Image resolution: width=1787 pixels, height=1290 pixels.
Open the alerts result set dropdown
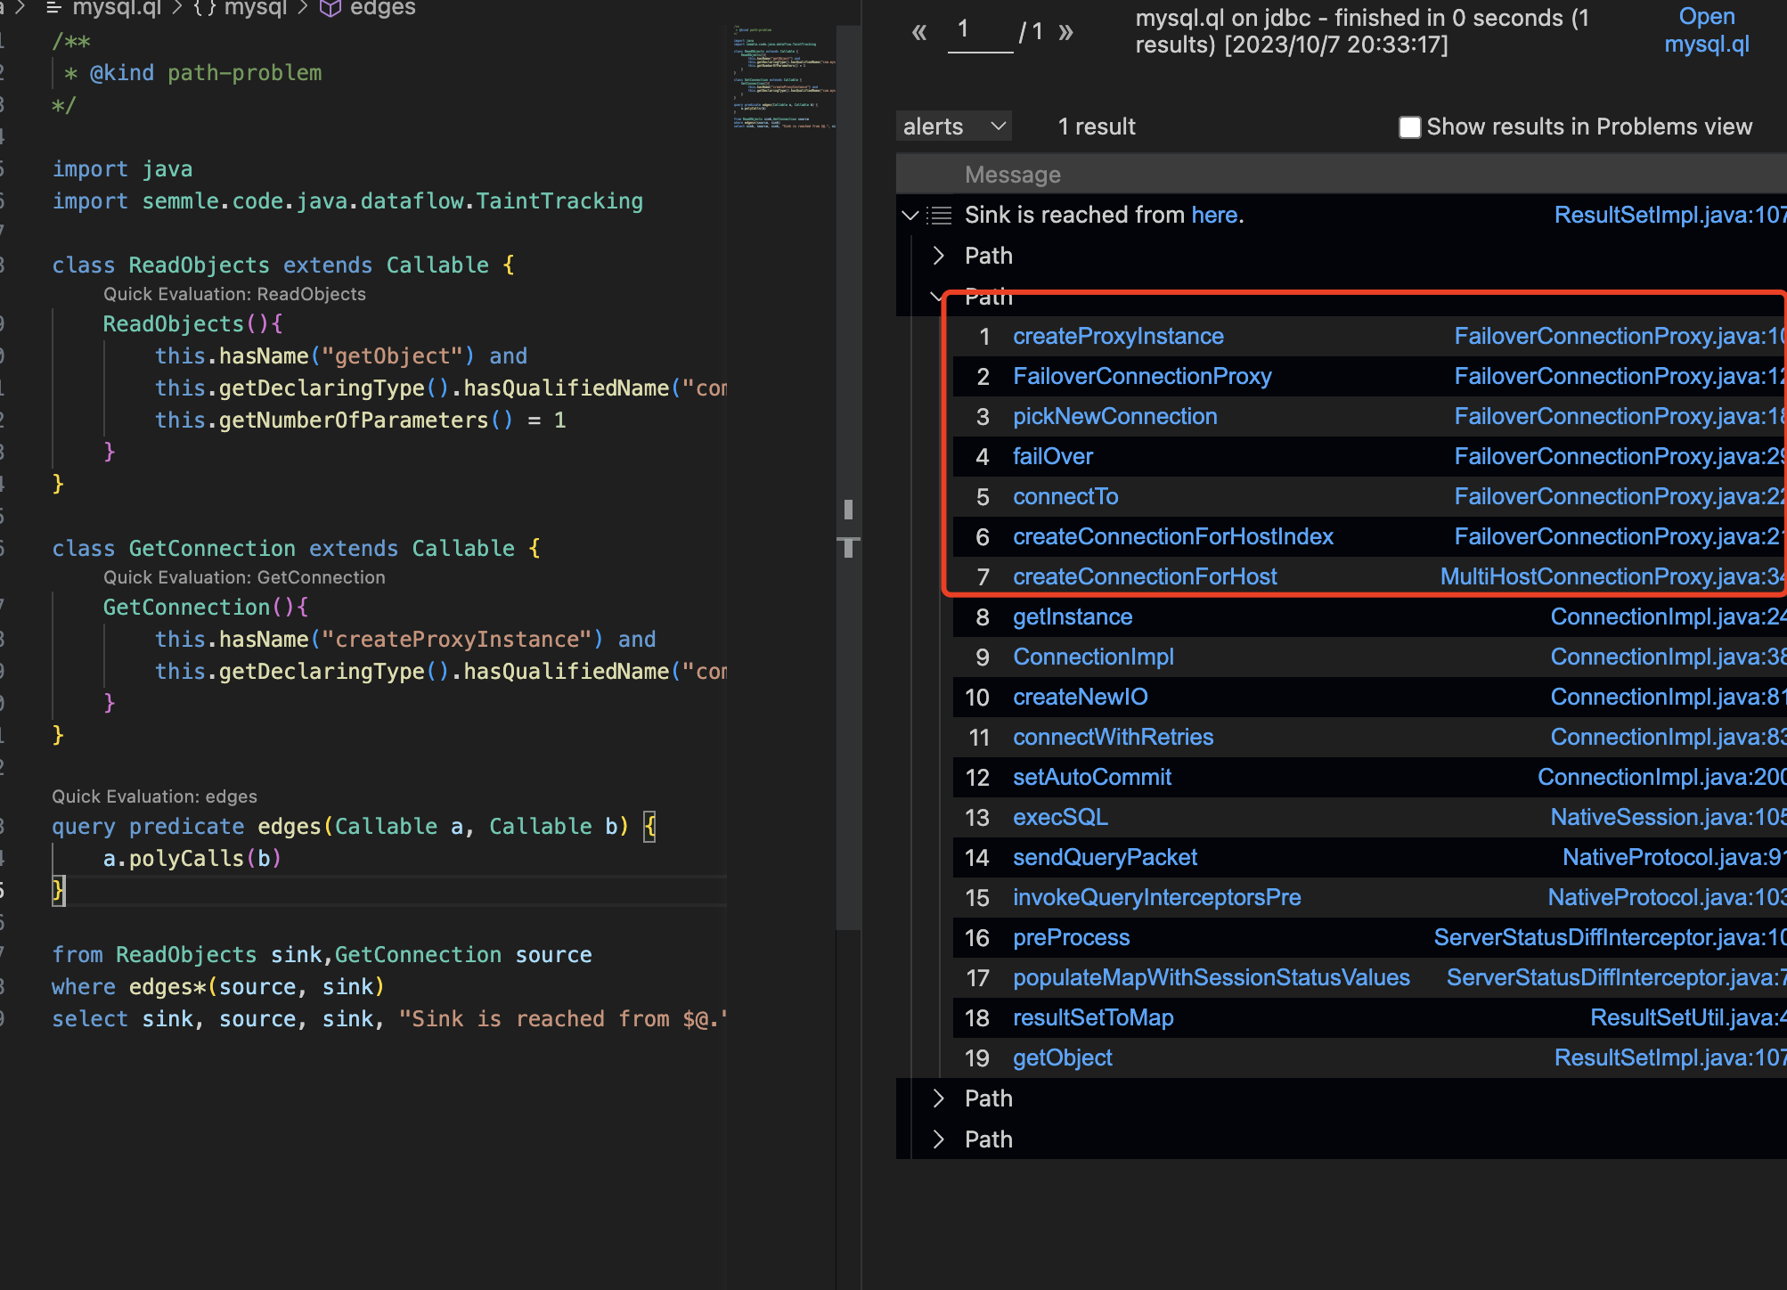(x=953, y=127)
